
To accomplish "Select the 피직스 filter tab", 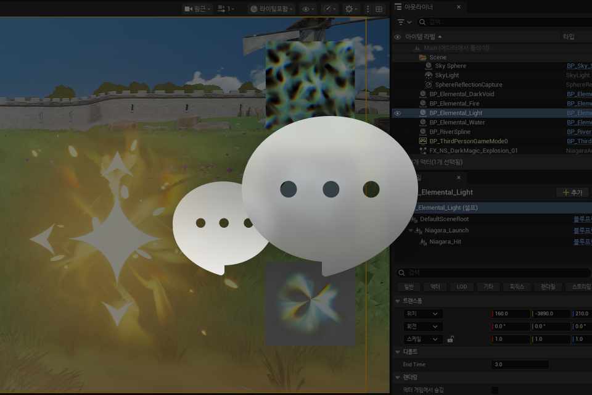I will tap(517, 287).
